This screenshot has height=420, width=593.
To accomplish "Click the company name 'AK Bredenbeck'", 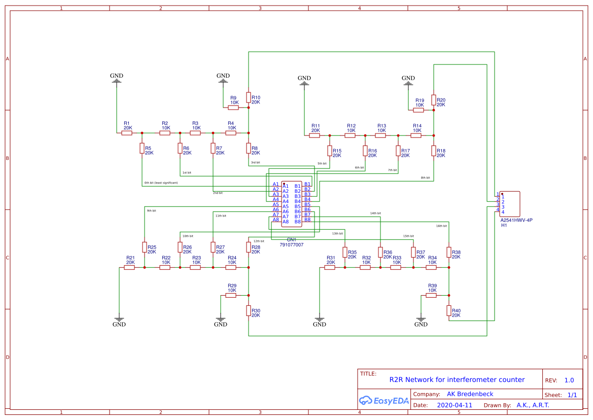I will point(470,394).
